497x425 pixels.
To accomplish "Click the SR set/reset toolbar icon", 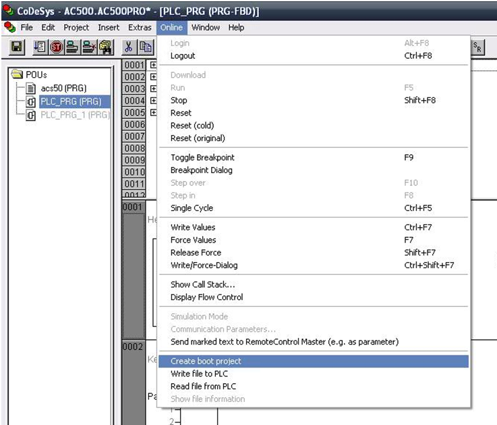I will tap(477, 46).
